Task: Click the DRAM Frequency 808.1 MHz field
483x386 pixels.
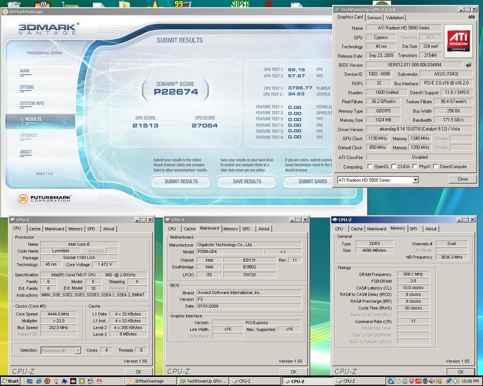Action: click(x=413, y=274)
